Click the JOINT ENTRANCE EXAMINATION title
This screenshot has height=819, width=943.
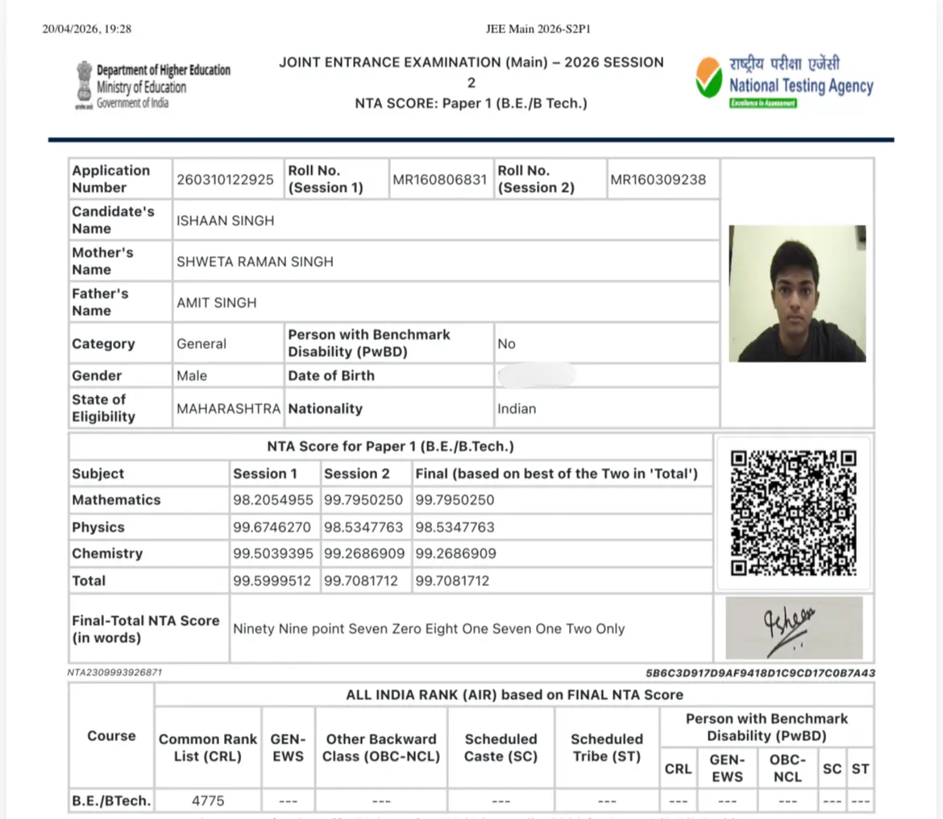tap(471, 72)
